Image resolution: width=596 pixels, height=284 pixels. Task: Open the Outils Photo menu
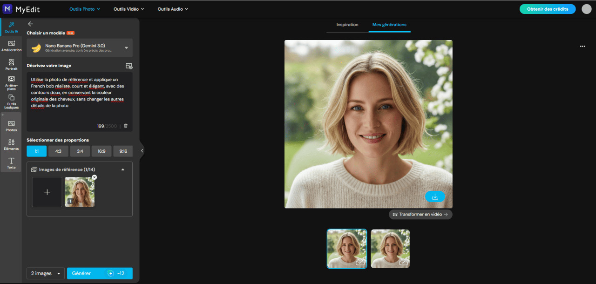click(x=84, y=9)
